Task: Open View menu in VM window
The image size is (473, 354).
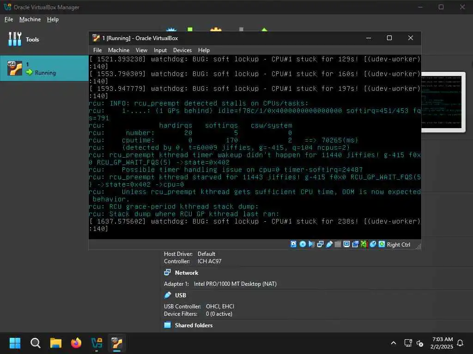Action: 141,50
